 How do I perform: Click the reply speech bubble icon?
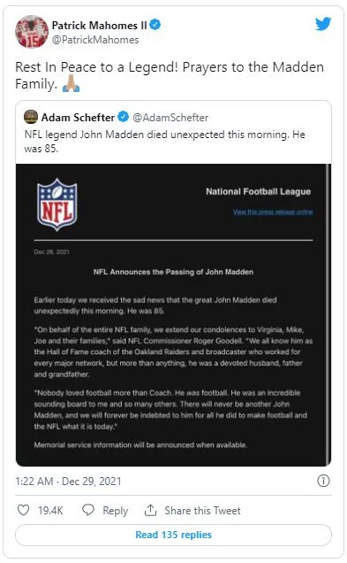[88, 510]
